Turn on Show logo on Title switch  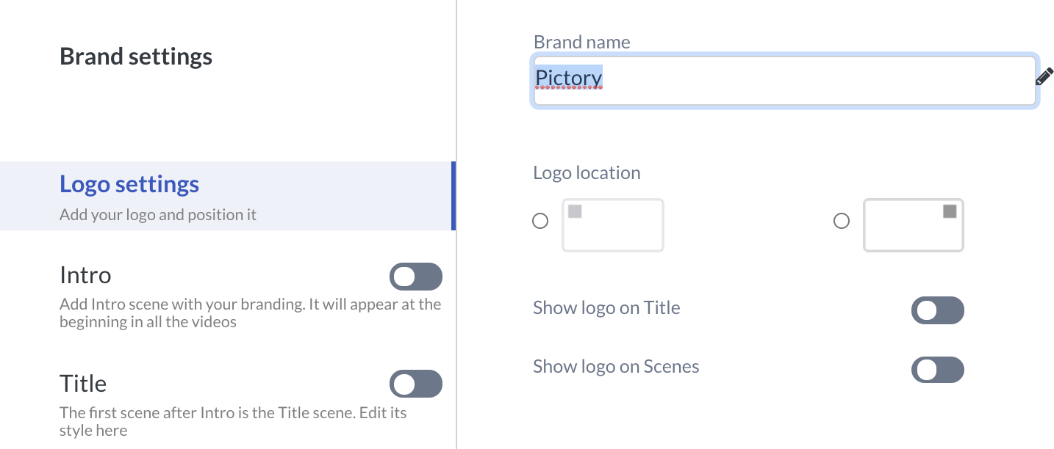click(937, 310)
